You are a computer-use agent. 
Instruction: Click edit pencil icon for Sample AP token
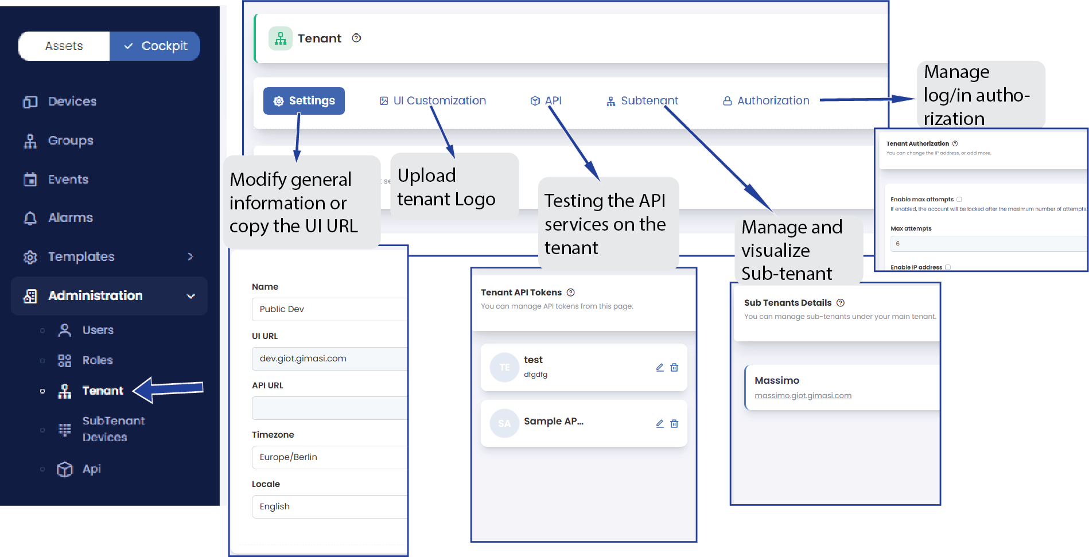660,424
